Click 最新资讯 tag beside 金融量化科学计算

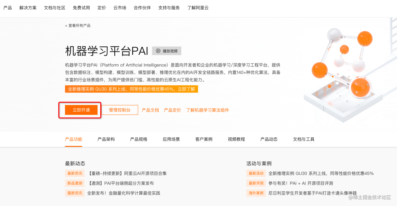coord(75,193)
